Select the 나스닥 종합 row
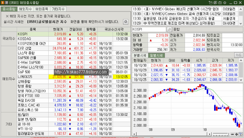This screenshot has width=244, height=138. pos(74,53)
